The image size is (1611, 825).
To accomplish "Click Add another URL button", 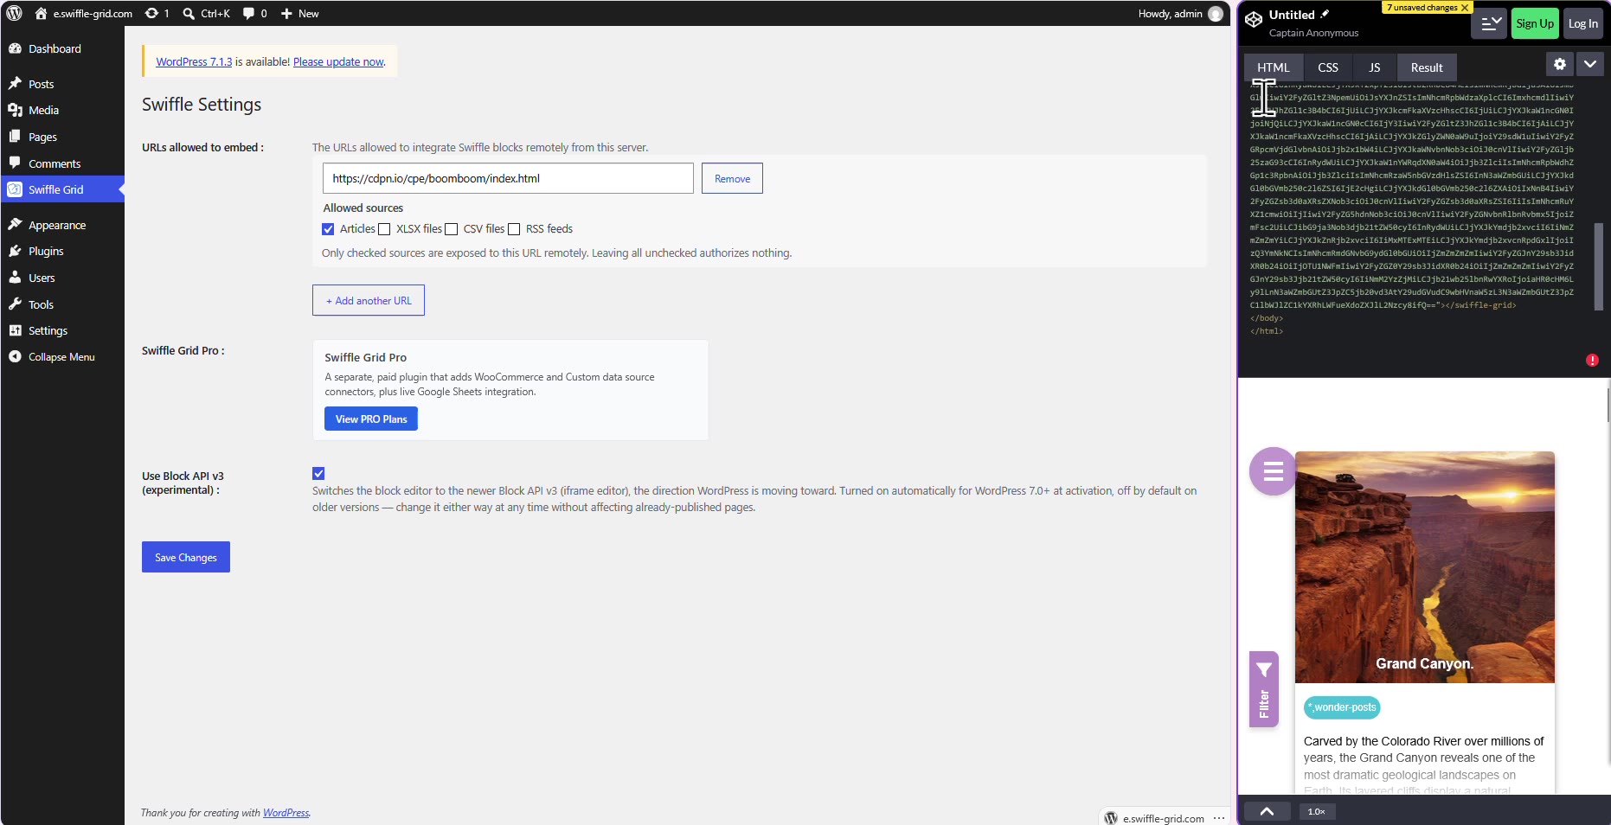I will [369, 300].
